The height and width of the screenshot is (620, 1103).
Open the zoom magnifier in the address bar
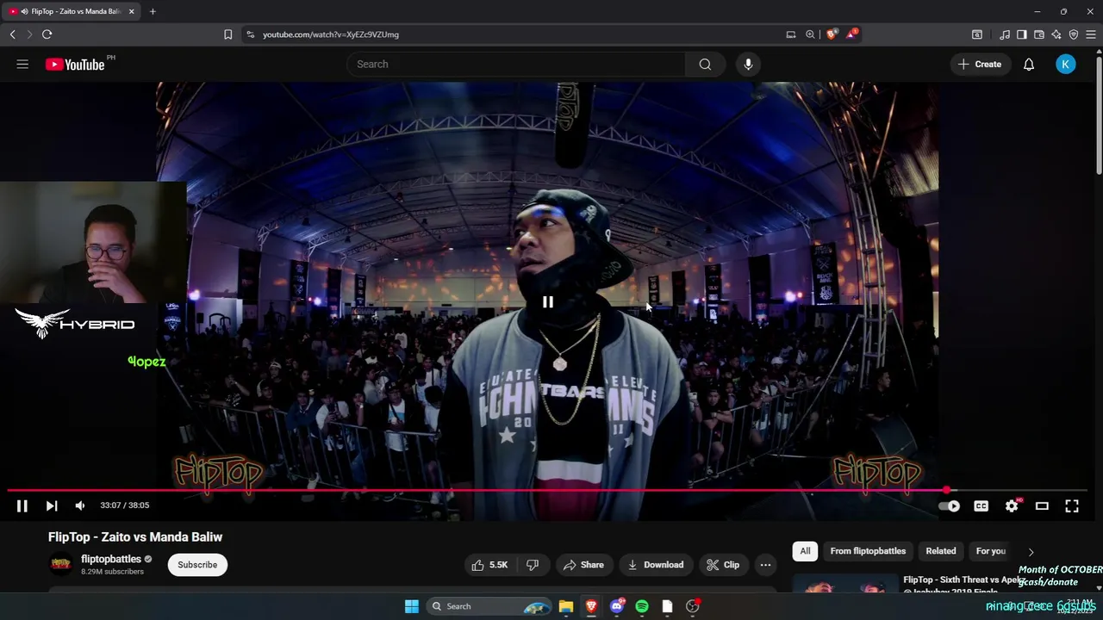pos(810,34)
